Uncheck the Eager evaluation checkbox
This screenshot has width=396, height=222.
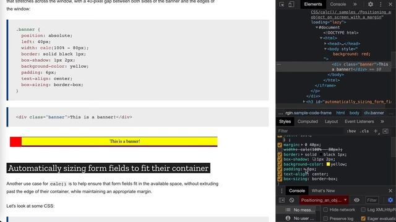[x=363, y=218]
